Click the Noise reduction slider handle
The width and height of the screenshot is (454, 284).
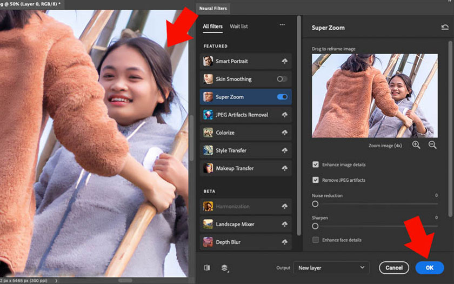pos(315,204)
